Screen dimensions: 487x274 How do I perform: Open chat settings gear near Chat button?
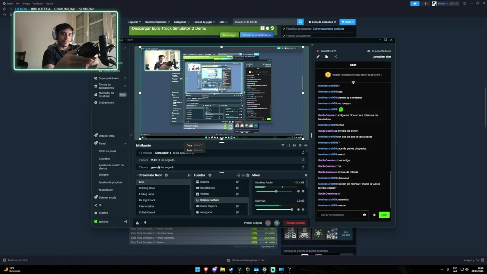pos(374,215)
